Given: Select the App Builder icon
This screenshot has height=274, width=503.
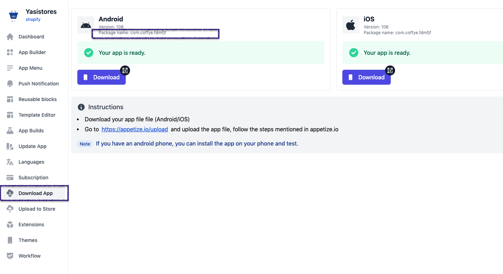Looking at the screenshot, I should (x=10, y=52).
